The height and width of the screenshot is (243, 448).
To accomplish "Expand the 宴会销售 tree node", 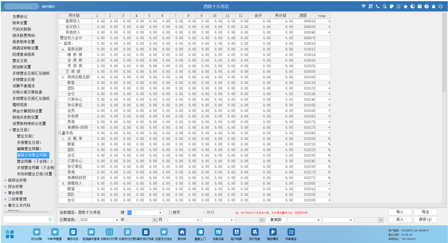I will tap(6, 193).
